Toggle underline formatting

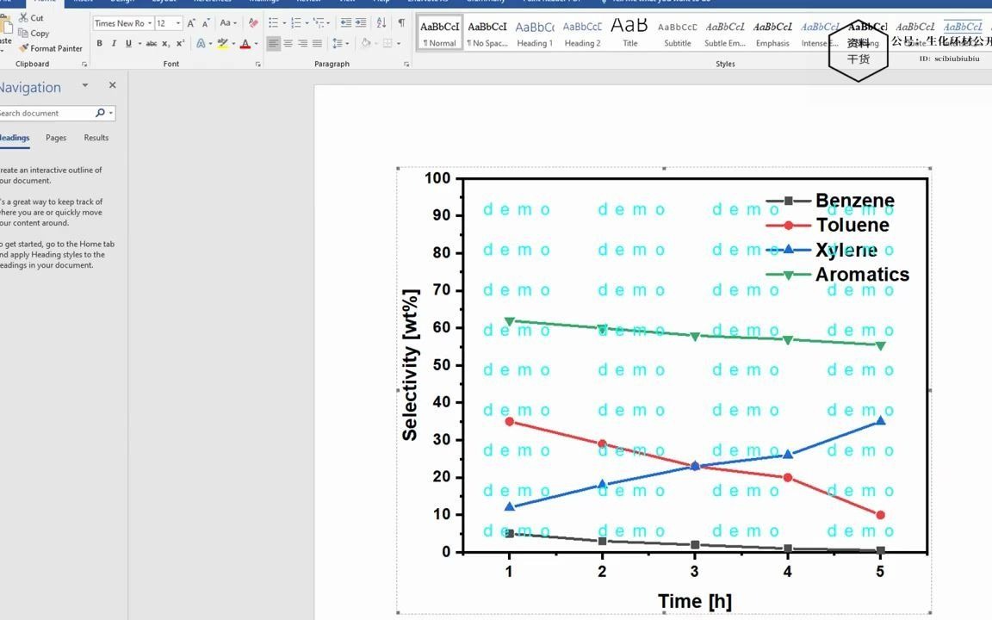(x=128, y=44)
